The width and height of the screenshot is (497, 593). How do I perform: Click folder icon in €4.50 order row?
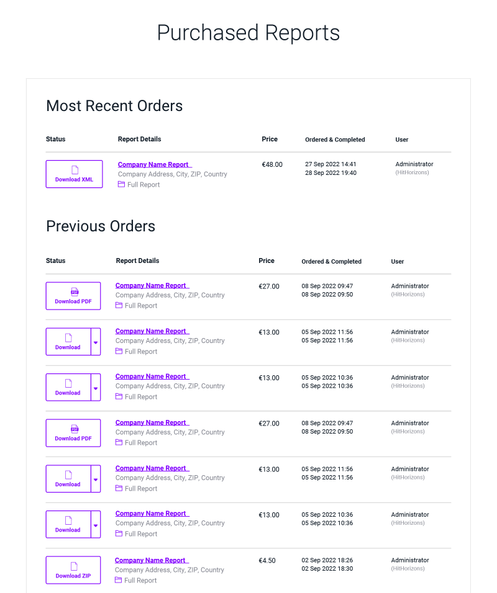pyautogui.click(x=118, y=580)
